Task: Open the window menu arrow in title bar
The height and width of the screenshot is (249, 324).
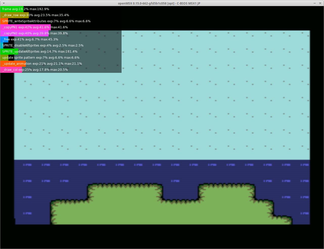Action: tap(4, 3)
